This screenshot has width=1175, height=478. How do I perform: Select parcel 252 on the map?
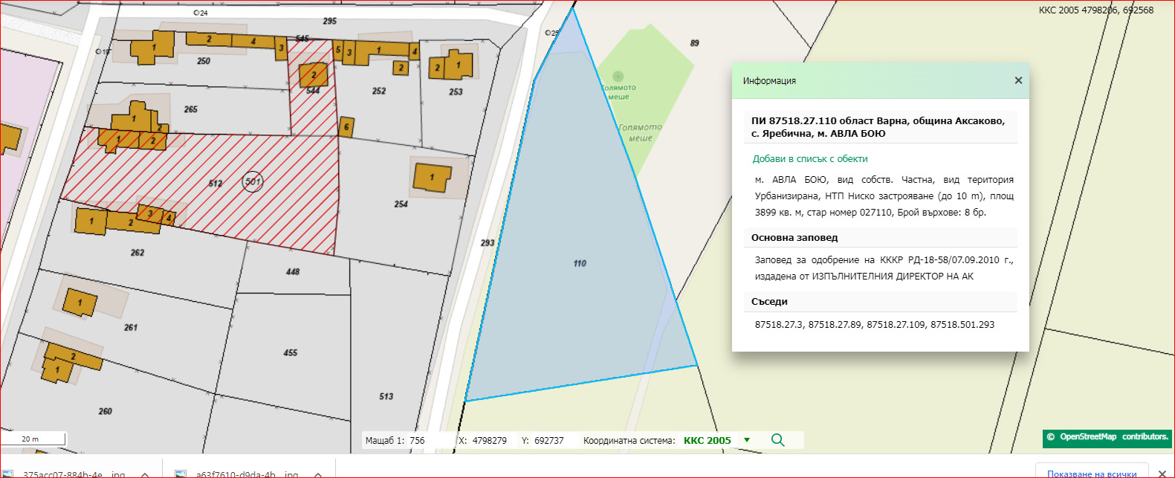379,91
